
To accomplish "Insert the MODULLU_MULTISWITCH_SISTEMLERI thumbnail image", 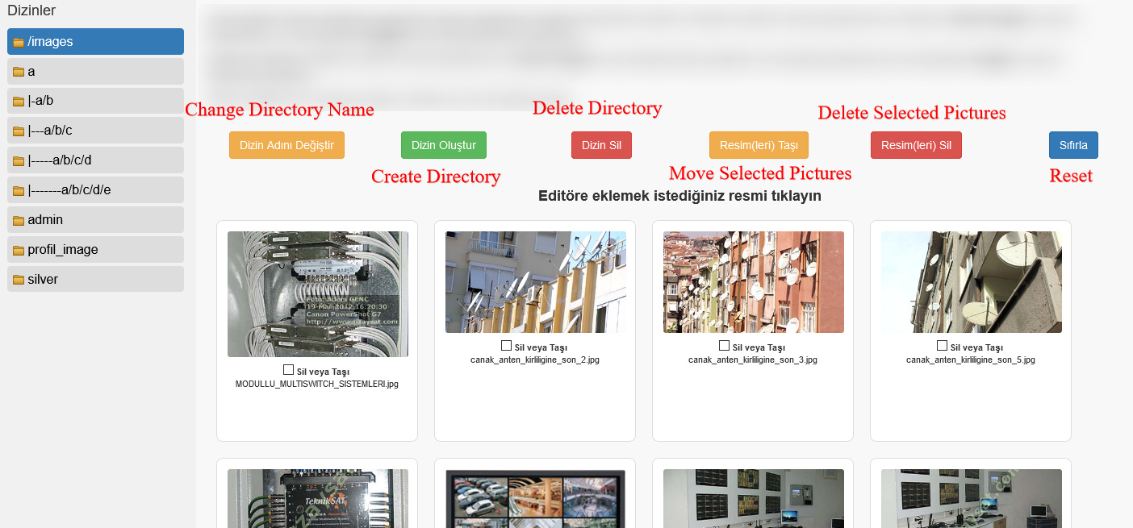I will pyautogui.click(x=318, y=294).
